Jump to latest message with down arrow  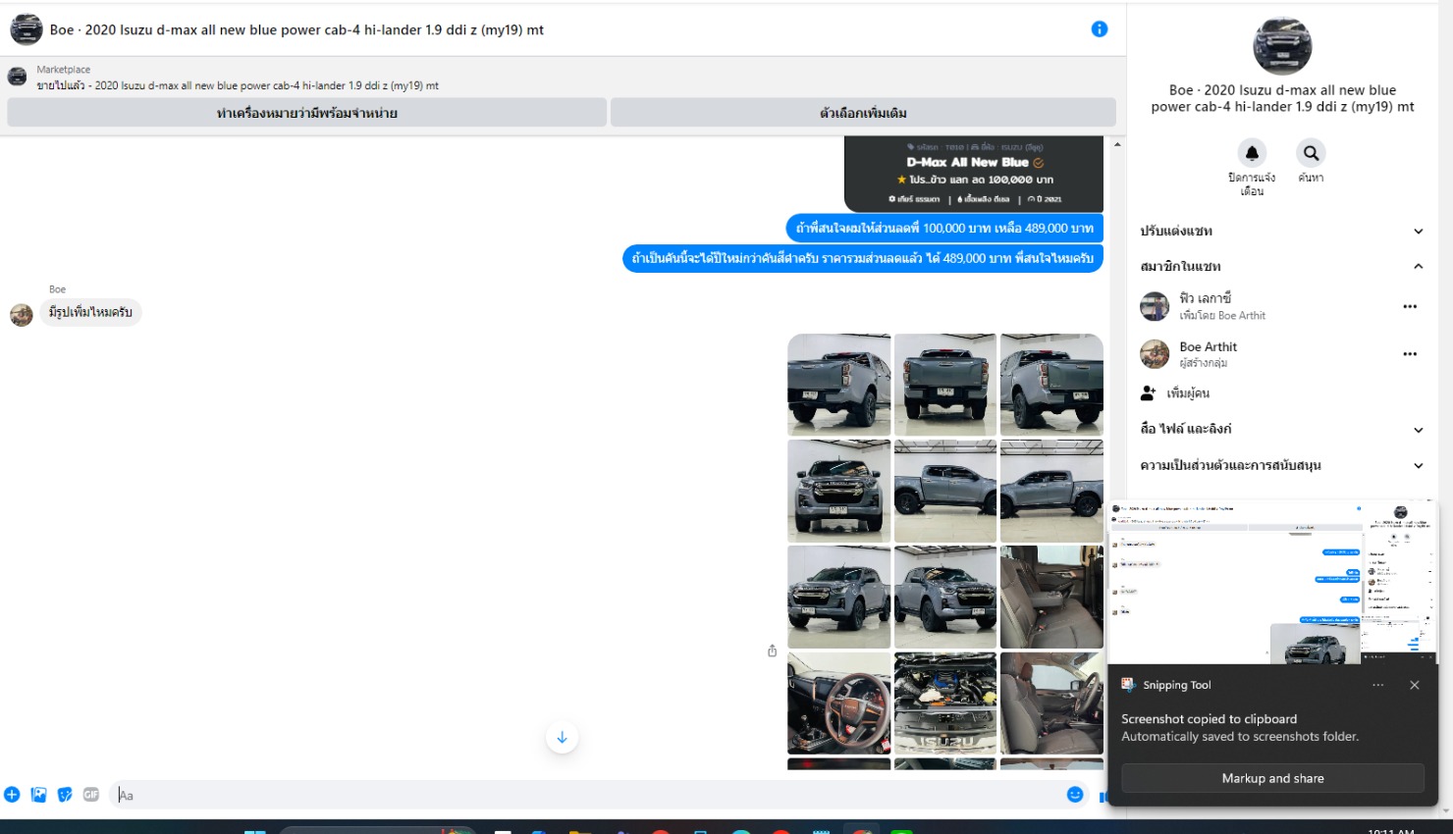pos(562,738)
